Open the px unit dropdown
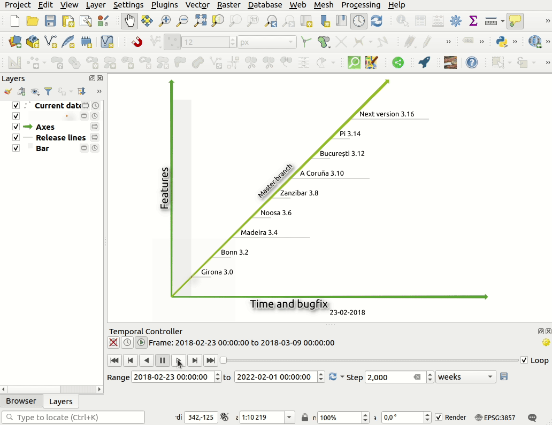The height and width of the screenshot is (425, 552). (267, 43)
